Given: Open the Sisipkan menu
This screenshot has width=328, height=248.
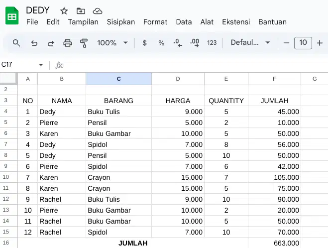Looking at the screenshot, I should 121,22.
